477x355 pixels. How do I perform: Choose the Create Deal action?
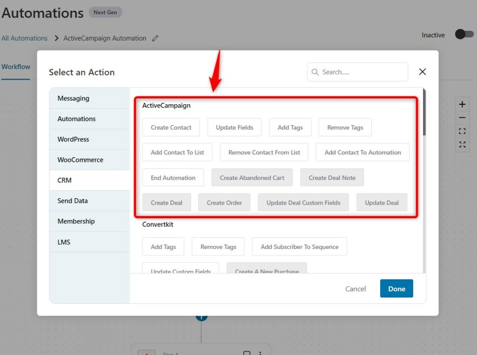166,202
